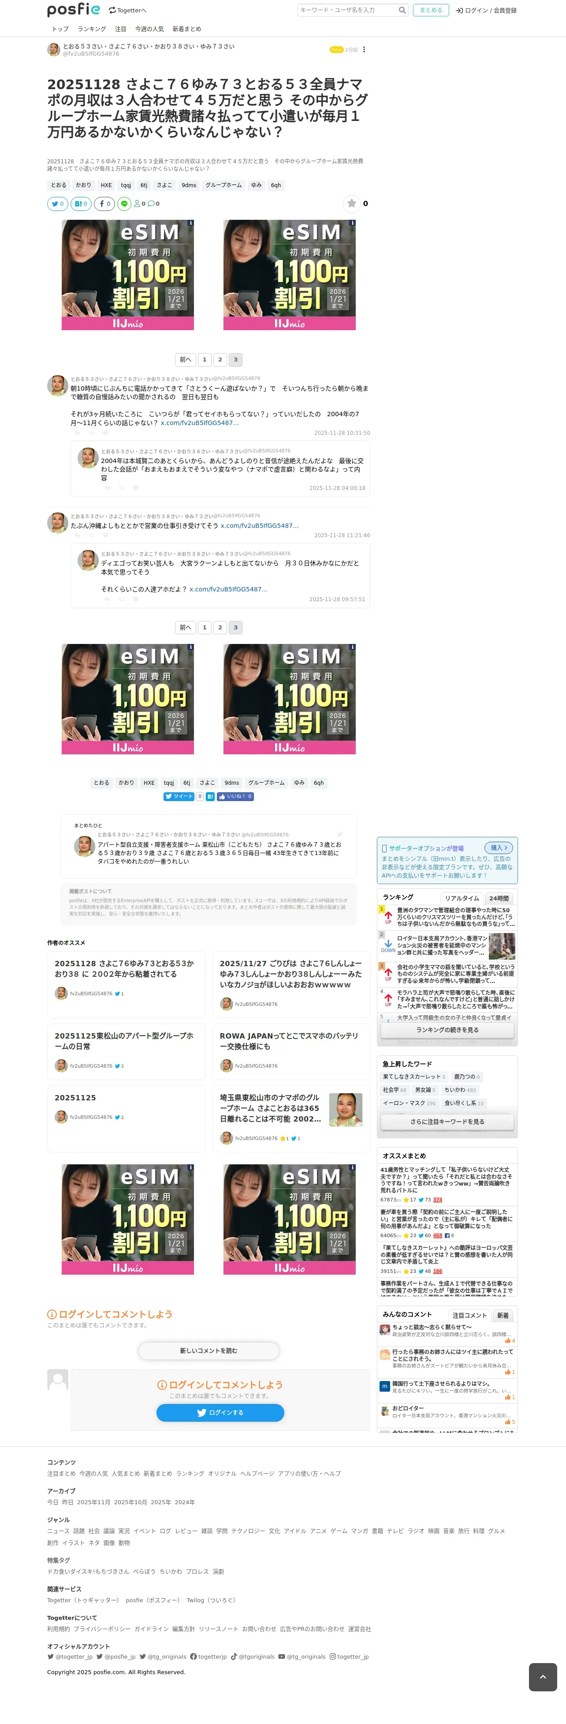This screenshot has height=1724, width=566.
Task: Go to page 2 in top pagination
Action: coord(220,359)
